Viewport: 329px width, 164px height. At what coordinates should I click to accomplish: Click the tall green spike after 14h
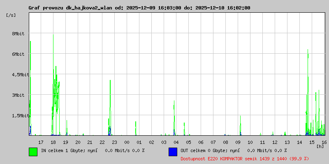coord(308,92)
